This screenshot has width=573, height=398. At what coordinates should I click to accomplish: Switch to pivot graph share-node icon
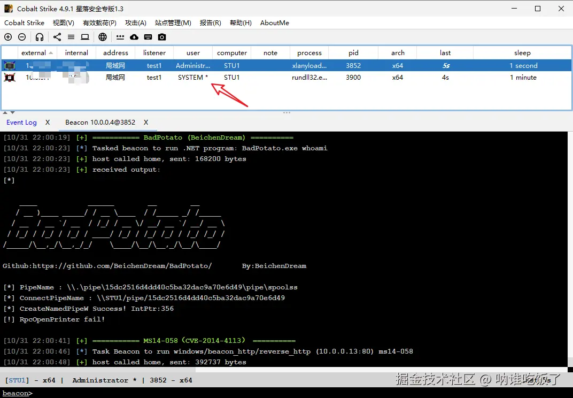coord(57,37)
